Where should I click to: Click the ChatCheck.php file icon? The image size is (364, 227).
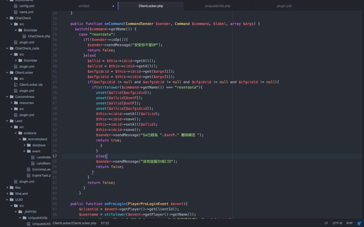tap(24, 36)
